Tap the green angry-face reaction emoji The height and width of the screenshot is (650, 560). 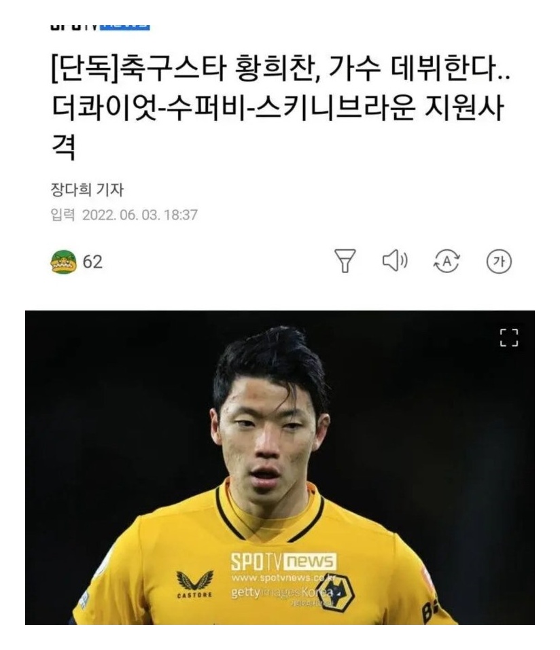coord(63,262)
